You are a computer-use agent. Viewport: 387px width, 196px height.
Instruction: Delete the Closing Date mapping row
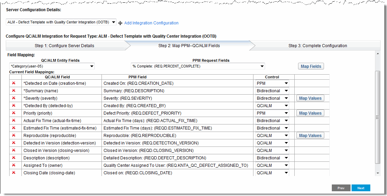[14, 173]
